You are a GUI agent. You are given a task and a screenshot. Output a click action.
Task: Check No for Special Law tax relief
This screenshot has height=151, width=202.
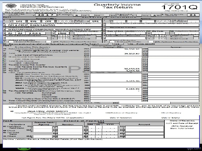point(126,44)
